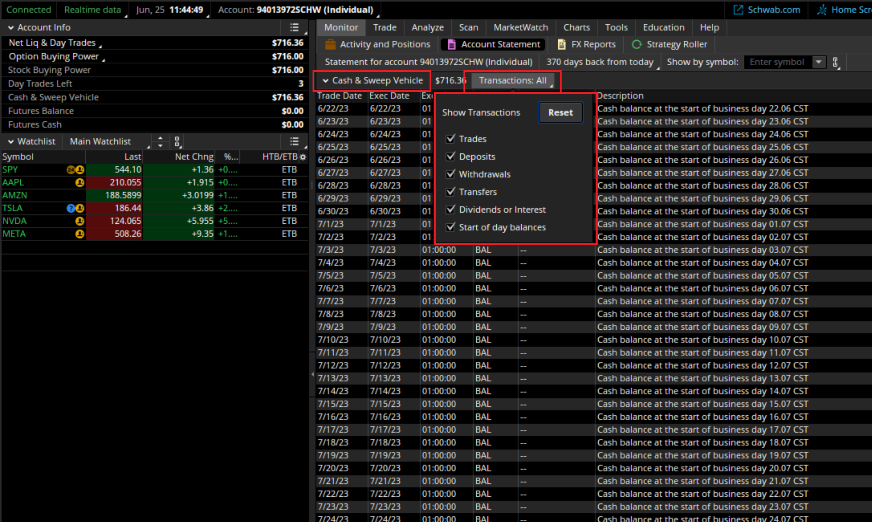Open the Watchlist panel list menu icon
872x522 pixels.
[294, 141]
